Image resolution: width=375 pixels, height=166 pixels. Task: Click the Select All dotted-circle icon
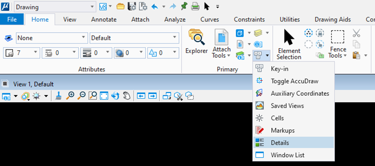point(309,33)
